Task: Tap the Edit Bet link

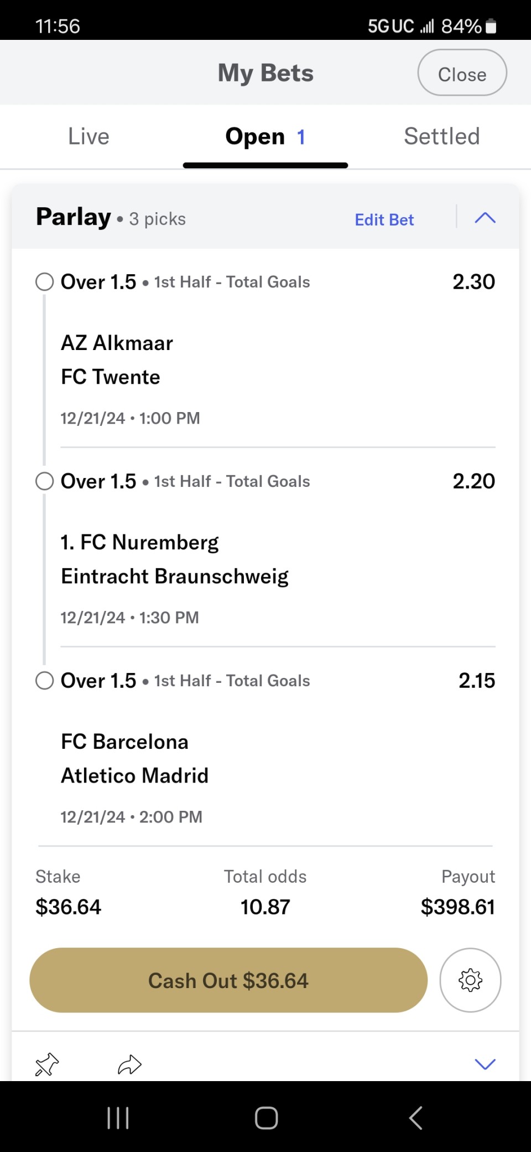Action: [384, 220]
